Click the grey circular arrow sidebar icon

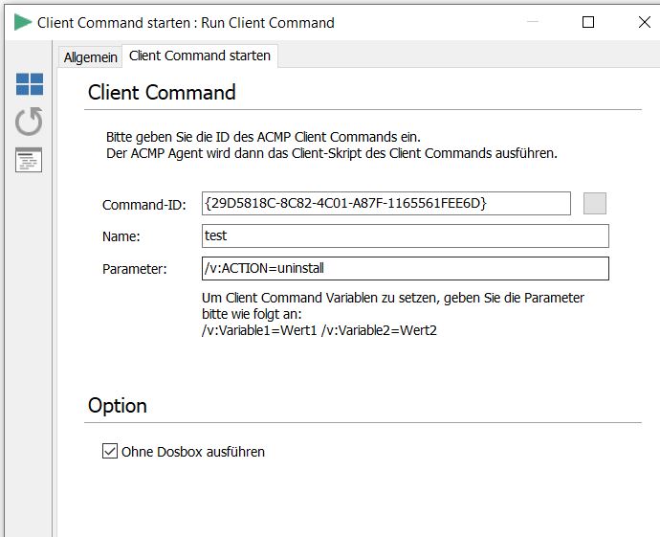click(x=29, y=122)
